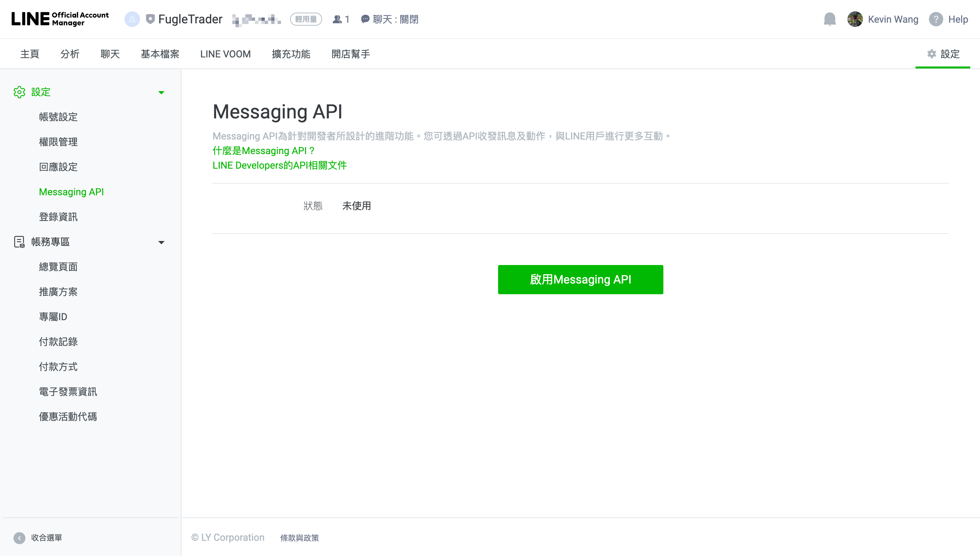The height and width of the screenshot is (556, 980).
Task: Open the 條款與政策 footer link
Action: 299,538
